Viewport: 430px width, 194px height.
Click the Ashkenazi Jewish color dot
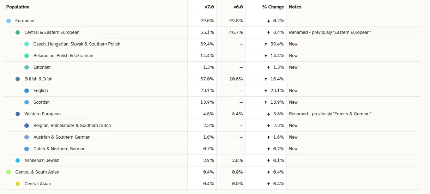[18, 160]
